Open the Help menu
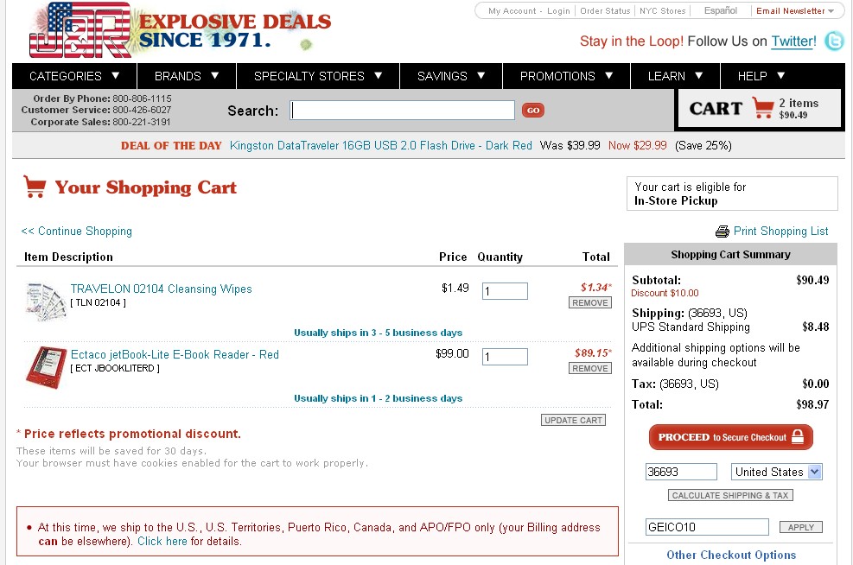853x565 pixels. tap(761, 76)
